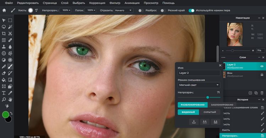This screenshot has width=266, height=138.
Task: Click the Непрозрач. opacity slider in popup
Action: [199, 98]
